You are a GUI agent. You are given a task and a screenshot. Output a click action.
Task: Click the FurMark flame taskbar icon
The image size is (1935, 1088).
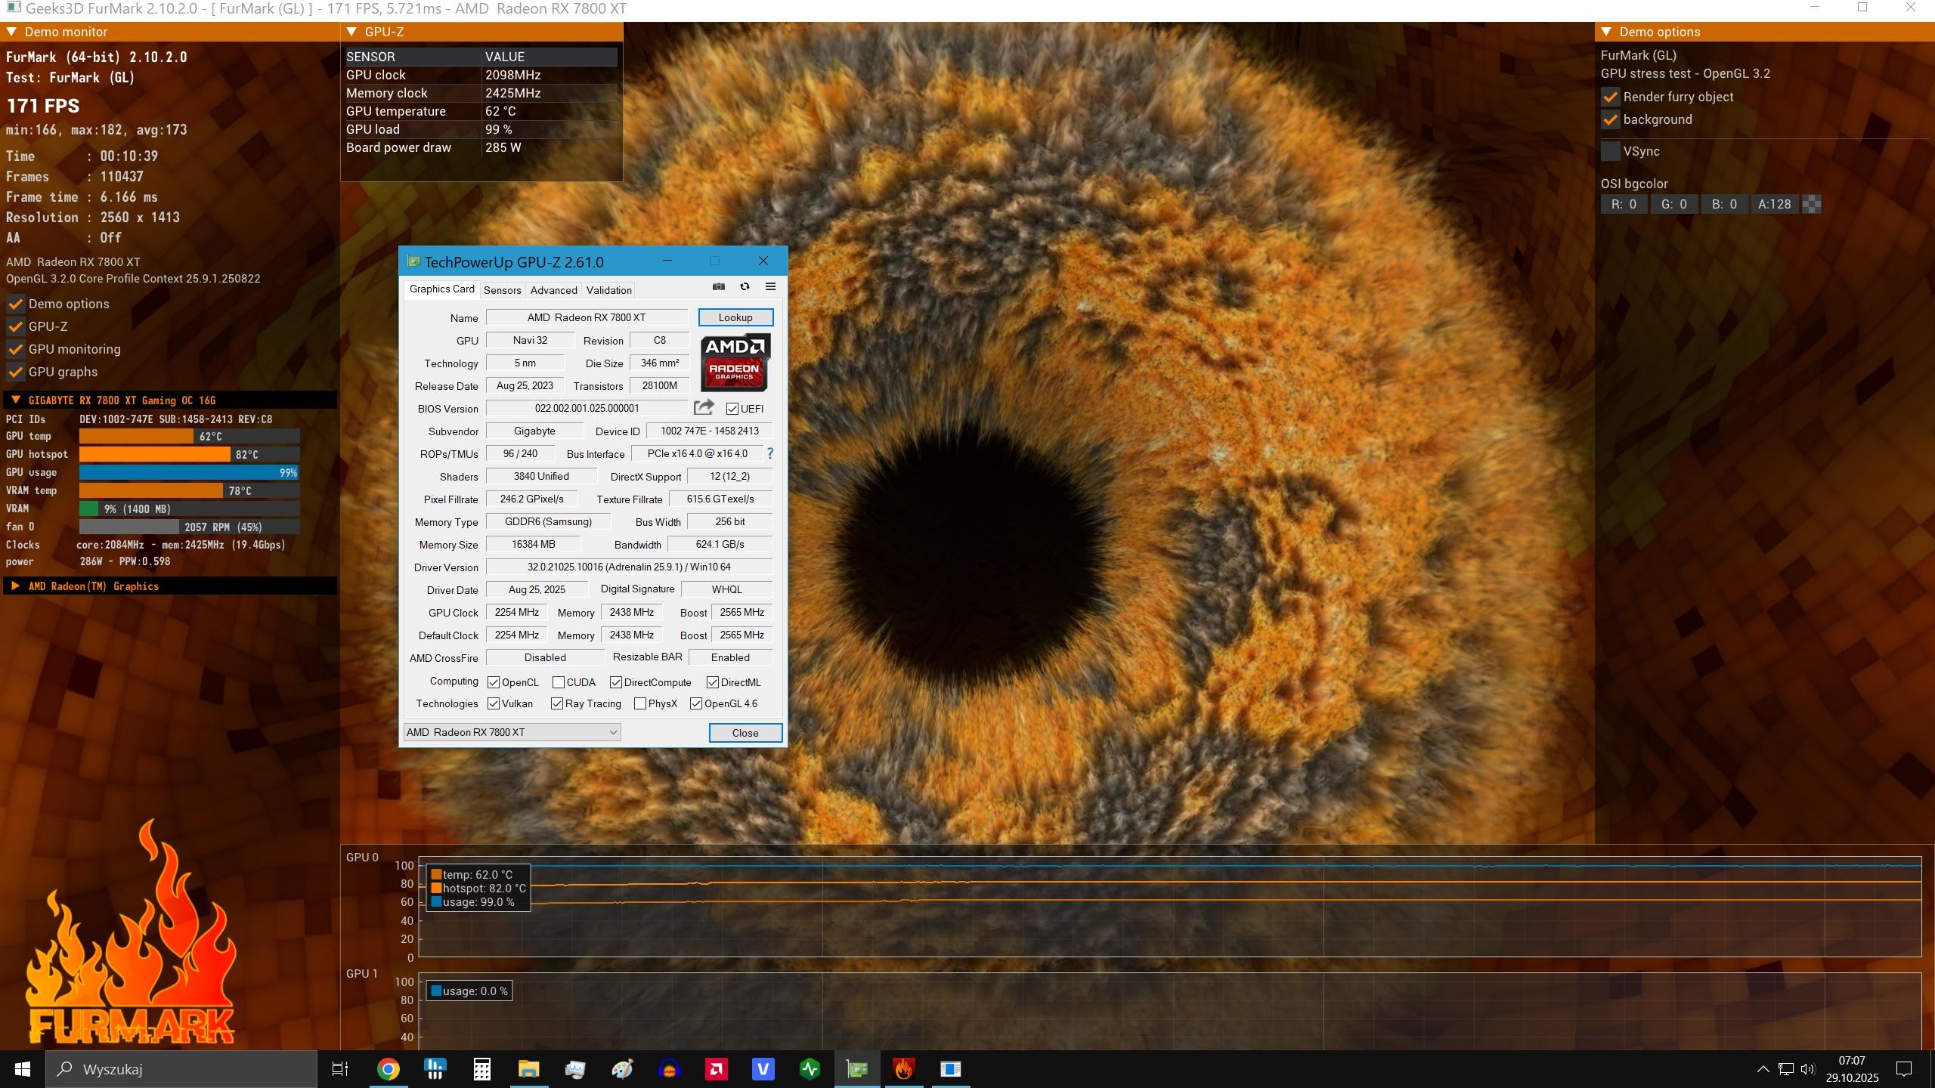(x=903, y=1069)
